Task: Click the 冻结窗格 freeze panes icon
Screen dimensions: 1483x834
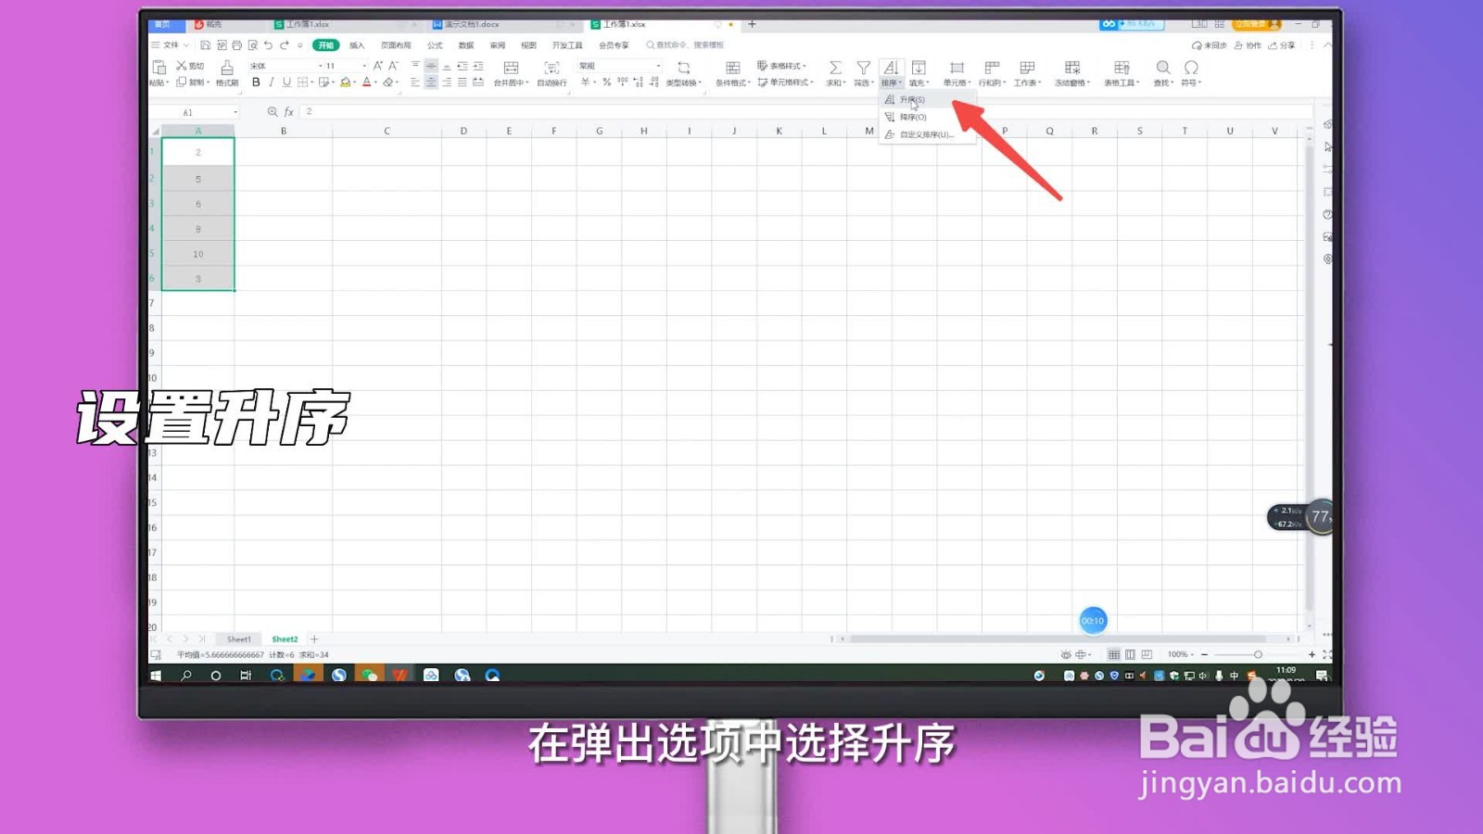Action: (x=1072, y=68)
